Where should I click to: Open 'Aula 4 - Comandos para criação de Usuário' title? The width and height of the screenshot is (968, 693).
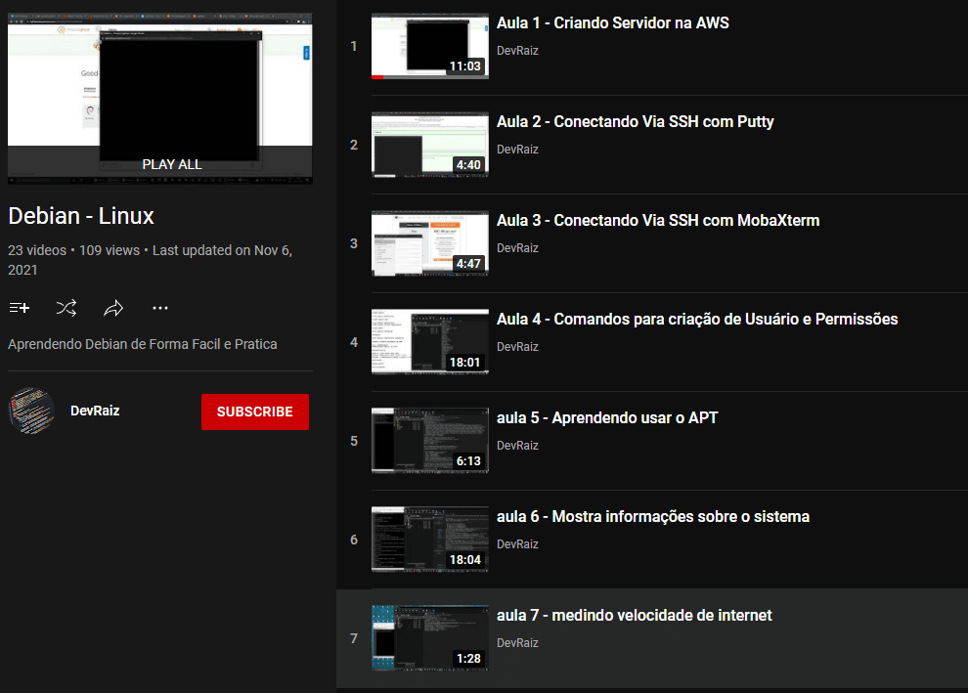(696, 320)
